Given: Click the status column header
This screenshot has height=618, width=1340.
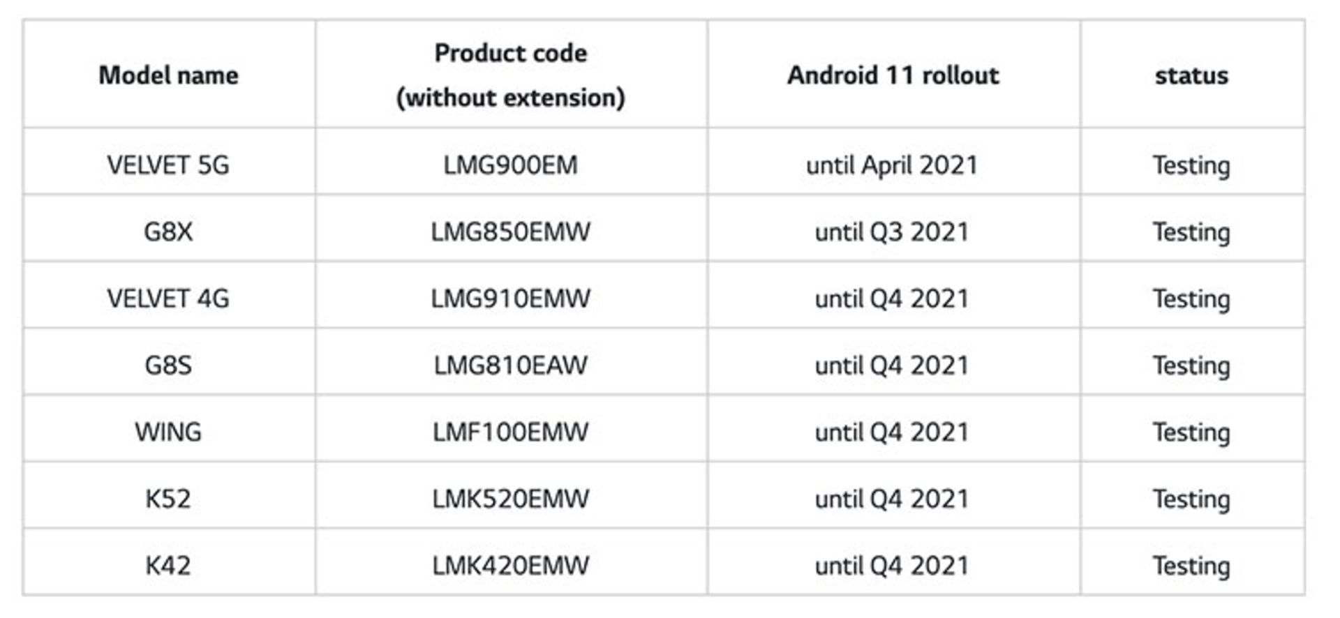Looking at the screenshot, I should pyautogui.click(x=1191, y=75).
